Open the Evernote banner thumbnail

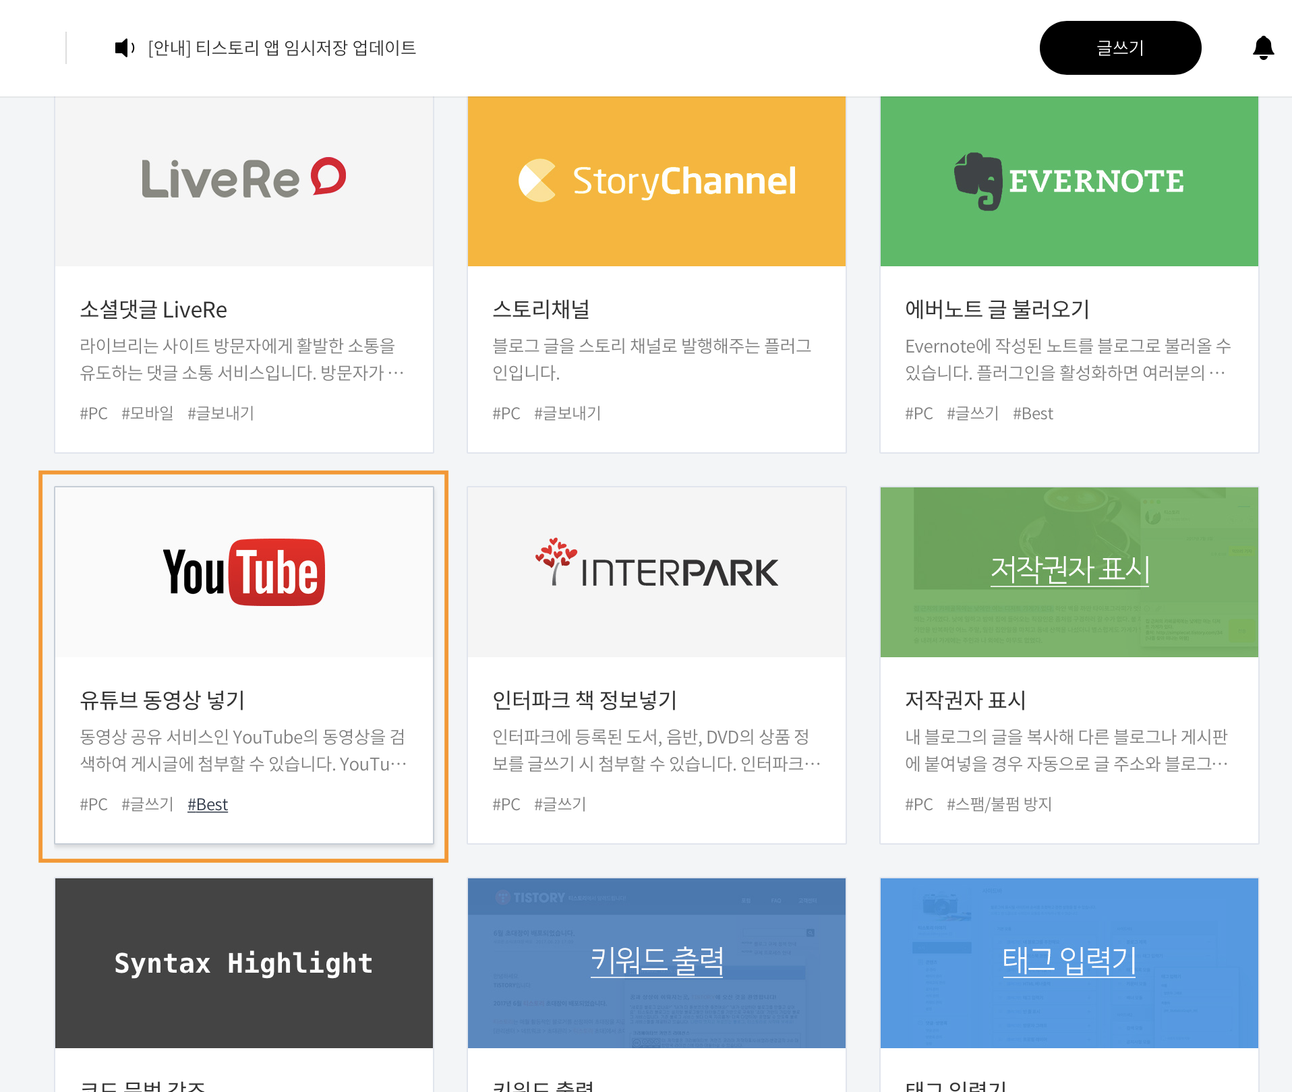1069,181
